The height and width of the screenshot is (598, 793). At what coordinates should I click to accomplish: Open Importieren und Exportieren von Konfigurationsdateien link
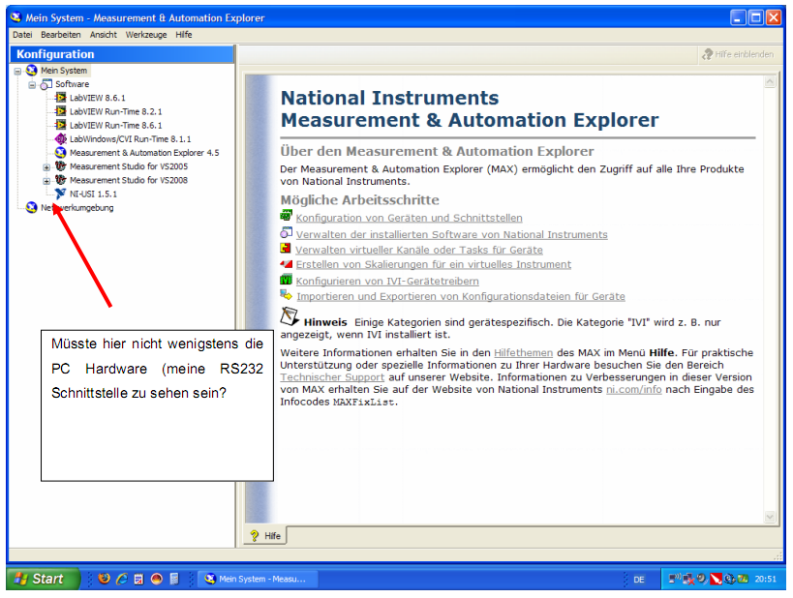coord(461,296)
